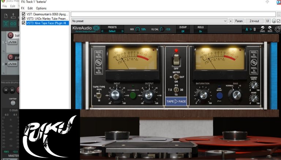The image size is (281, 160).
Task: Flip the METER IN/OUT/GR switch
Action: 176,77
